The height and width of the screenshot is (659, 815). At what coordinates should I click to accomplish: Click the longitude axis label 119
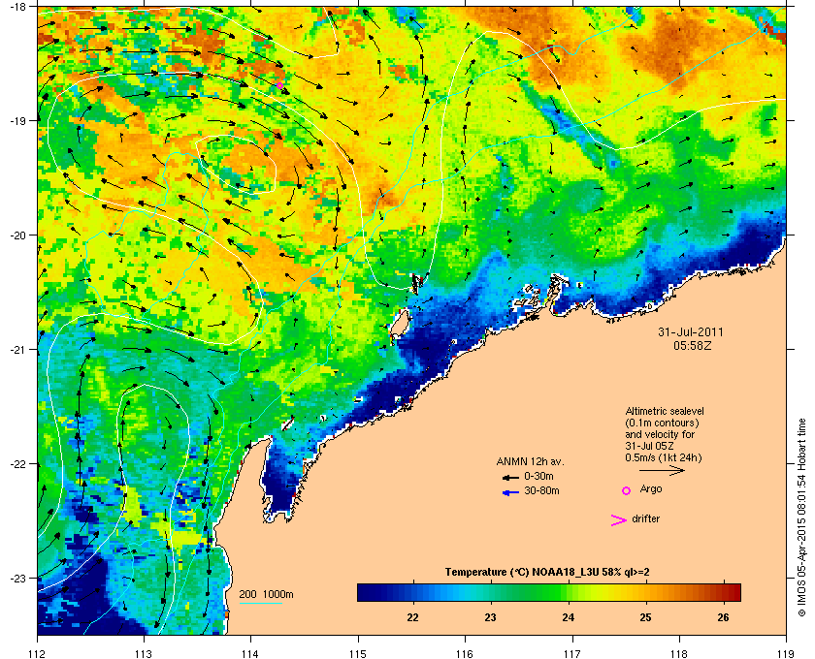pos(786,653)
